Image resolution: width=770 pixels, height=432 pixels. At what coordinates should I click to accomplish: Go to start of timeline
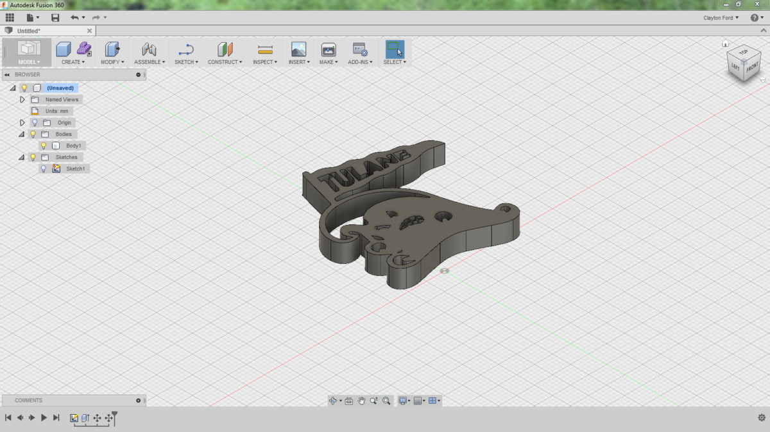[x=8, y=418]
